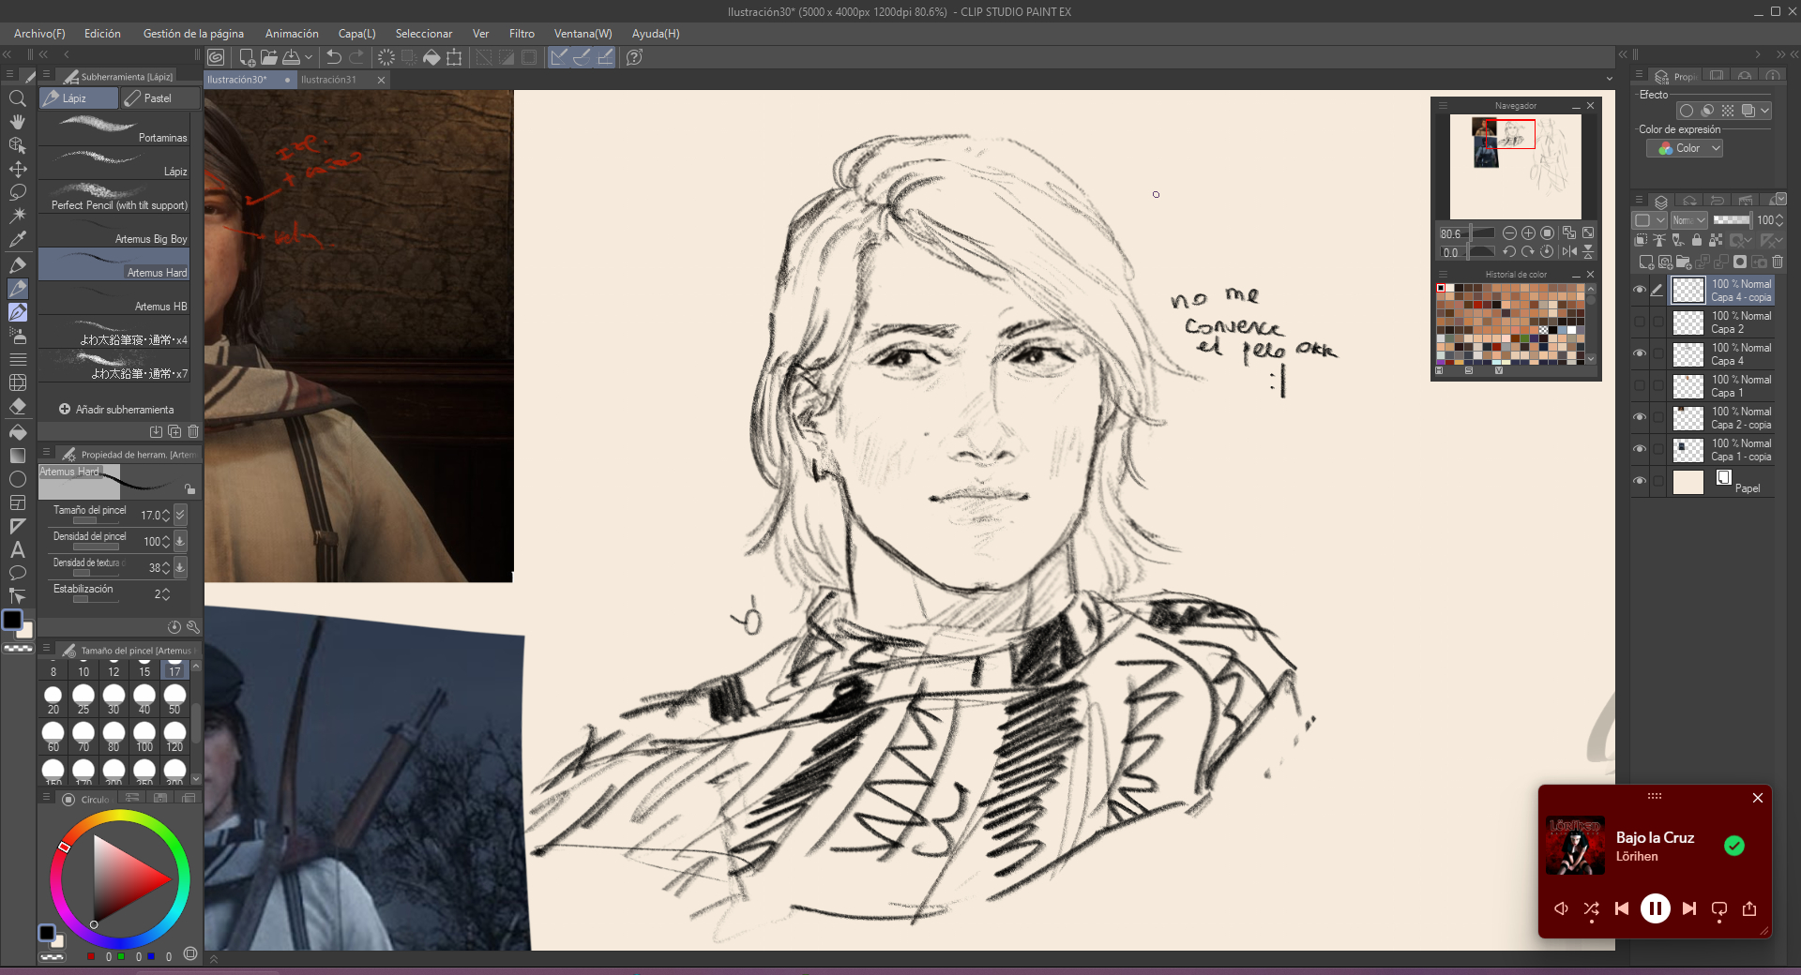Switch to the Ilustración31 tab
Image resolution: width=1801 pixels, height=975 pixels.
click(x=328, y=80)
